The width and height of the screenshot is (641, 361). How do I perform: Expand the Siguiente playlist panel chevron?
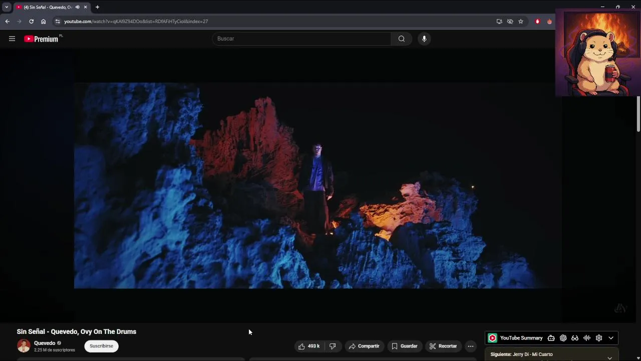pyautogui.click(x=609, y=358)
